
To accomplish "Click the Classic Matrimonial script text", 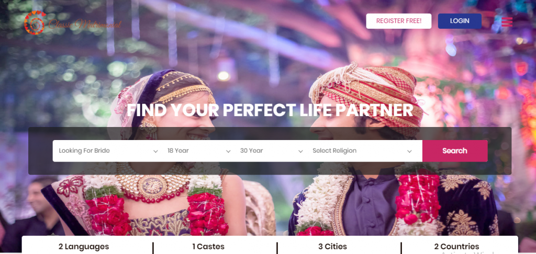I will 85,24.
